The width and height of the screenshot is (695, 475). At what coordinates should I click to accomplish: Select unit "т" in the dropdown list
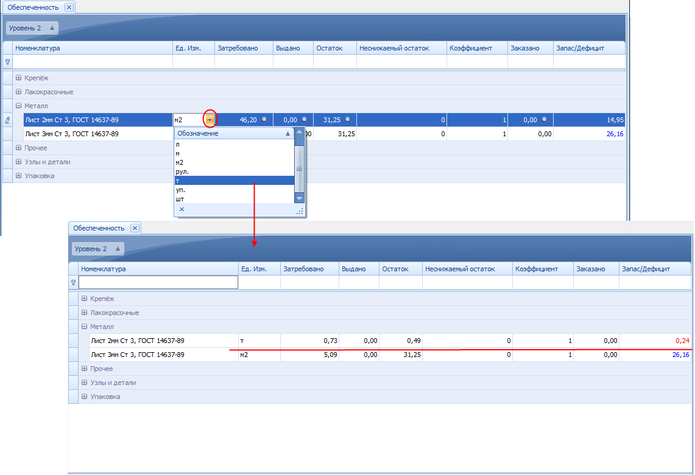tap(235, 181)
